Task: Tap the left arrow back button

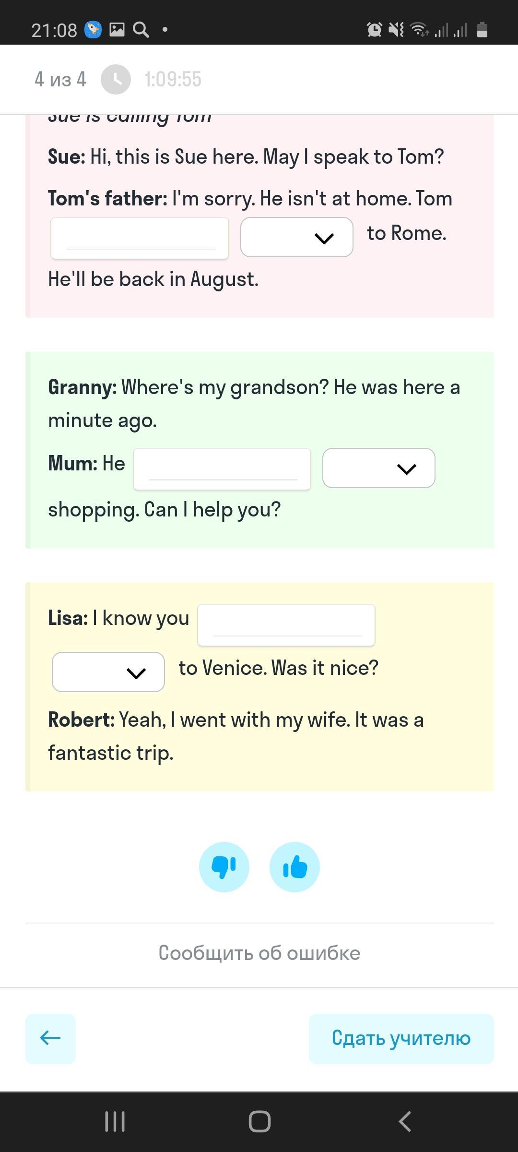Action: point(50,1039)
